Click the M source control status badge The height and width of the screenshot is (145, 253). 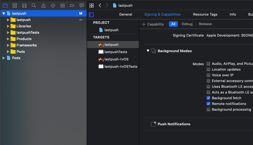coord(81,14)
